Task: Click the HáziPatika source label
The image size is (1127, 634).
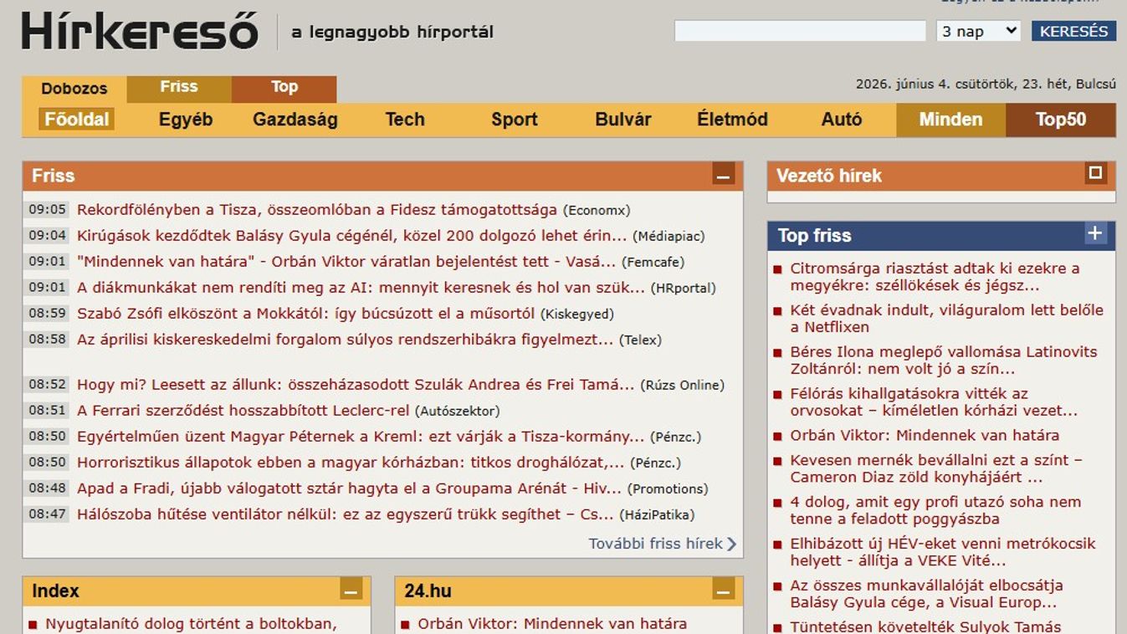Action: point(657,515)
